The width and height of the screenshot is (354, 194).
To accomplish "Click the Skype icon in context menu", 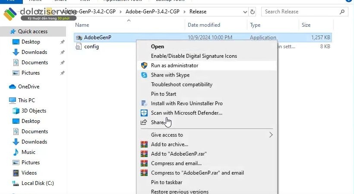I will coord(144,75).
